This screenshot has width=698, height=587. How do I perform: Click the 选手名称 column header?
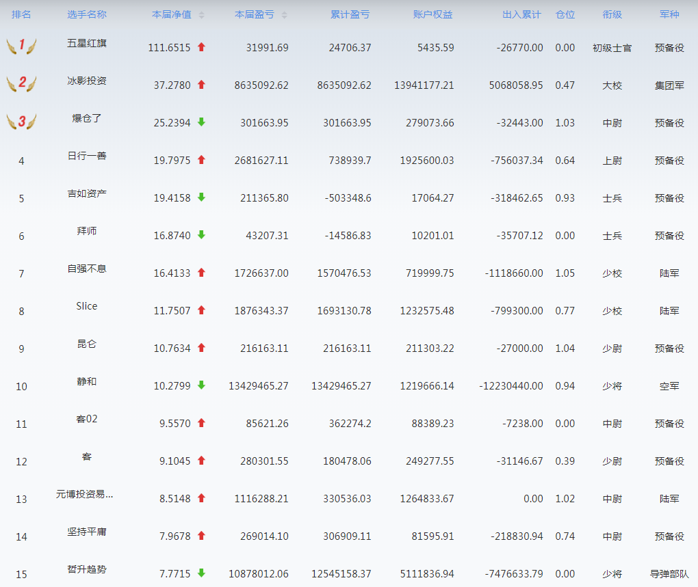(x=87, y=14)
